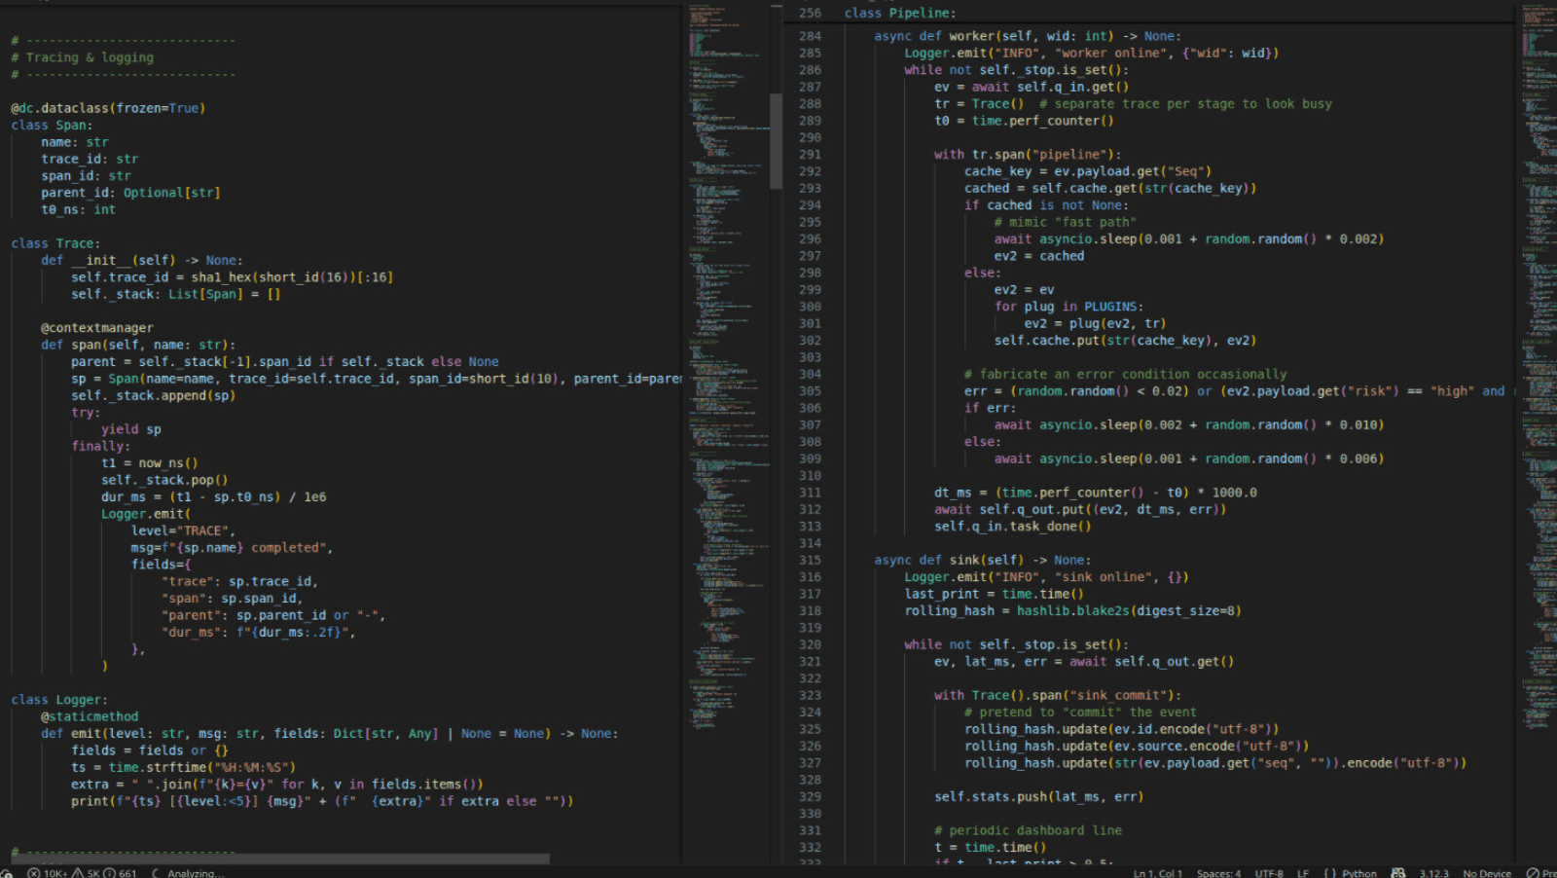Click '# fabricate an error condition occasionally' comment
Viewport: 1557px width, 878px height.
1125,374
